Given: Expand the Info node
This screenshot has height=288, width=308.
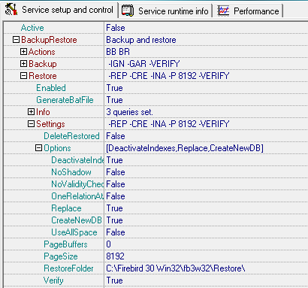Looking at the screenshot, I should [x=31, y=112].
